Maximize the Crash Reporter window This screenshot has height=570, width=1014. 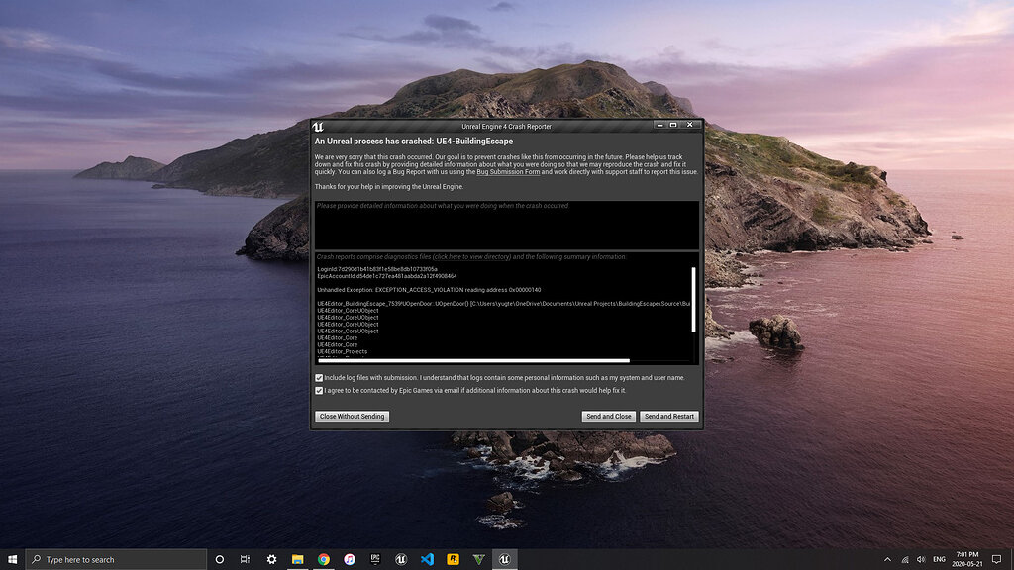click(673, 125)
